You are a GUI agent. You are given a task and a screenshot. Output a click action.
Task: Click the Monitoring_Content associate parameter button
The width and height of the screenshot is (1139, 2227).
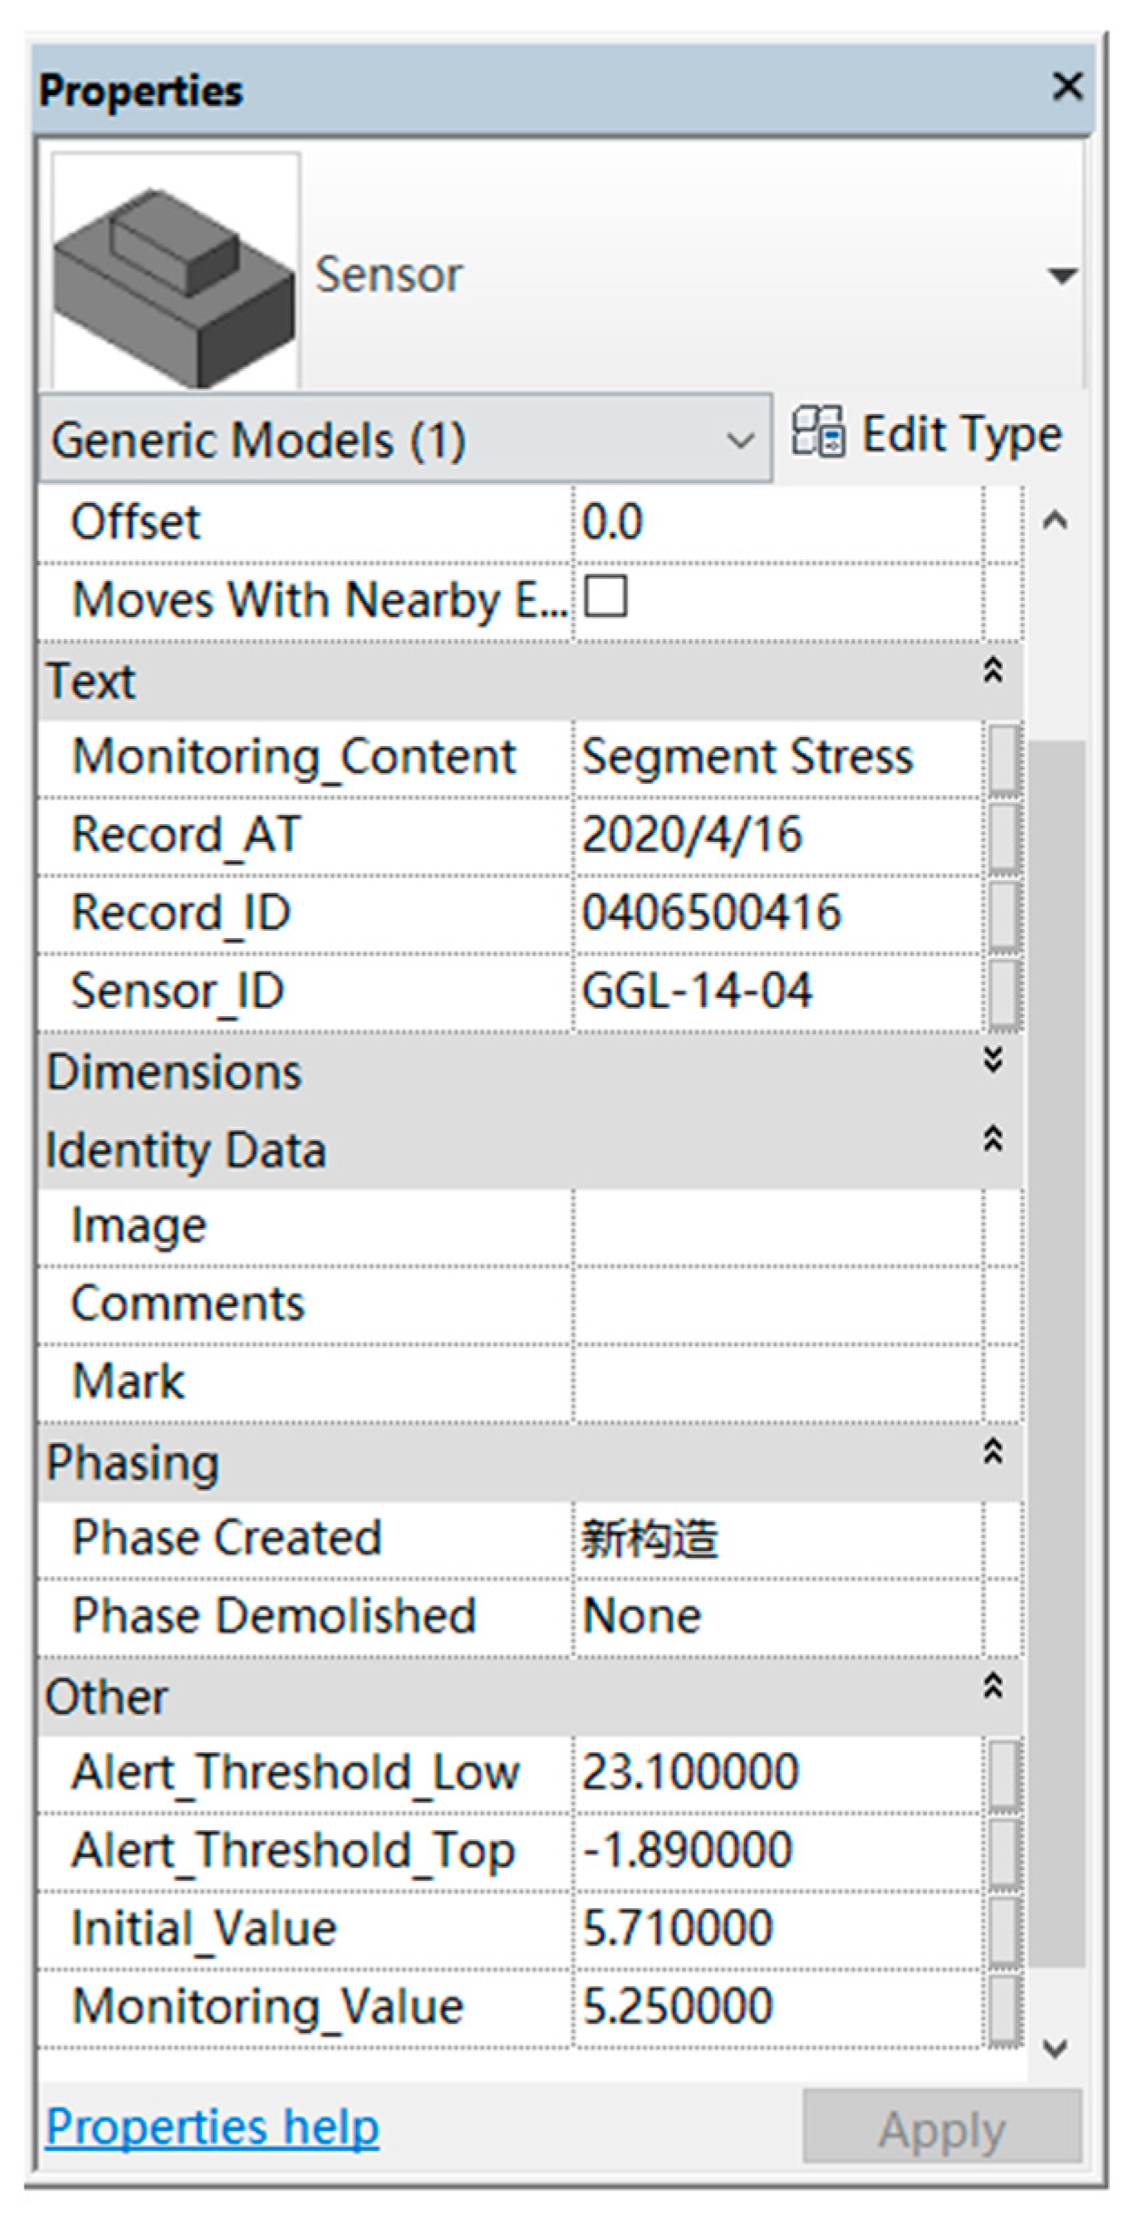coord(1004,758)
